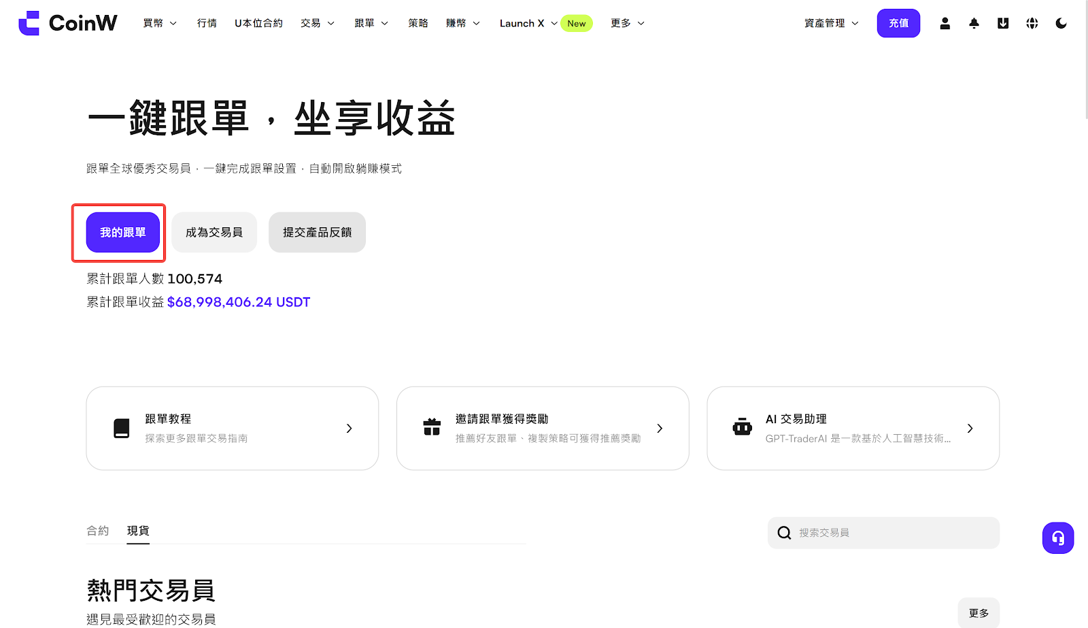Expand the 買幣 dropdown menu
The image size is (1088, 628).
[x=160, y=23]
